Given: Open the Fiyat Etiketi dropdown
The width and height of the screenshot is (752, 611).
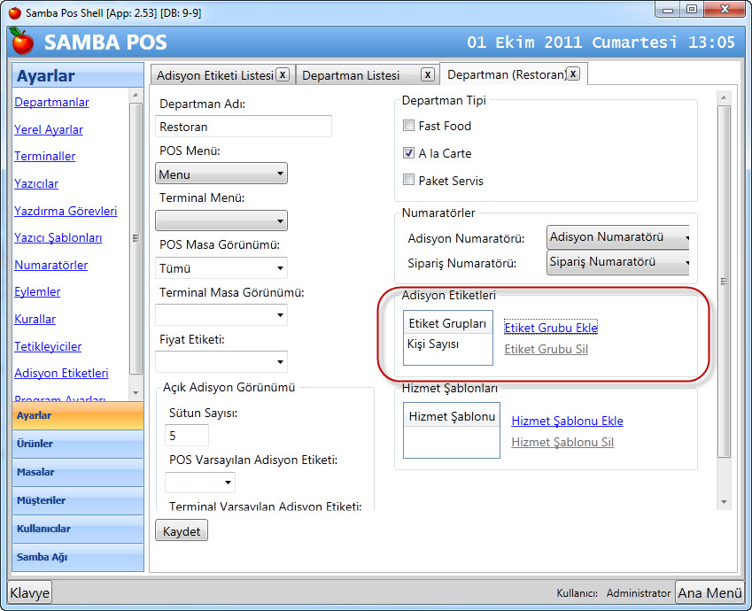Looking at the screenshot, I should pyautogui.click(x=221, y=362).
